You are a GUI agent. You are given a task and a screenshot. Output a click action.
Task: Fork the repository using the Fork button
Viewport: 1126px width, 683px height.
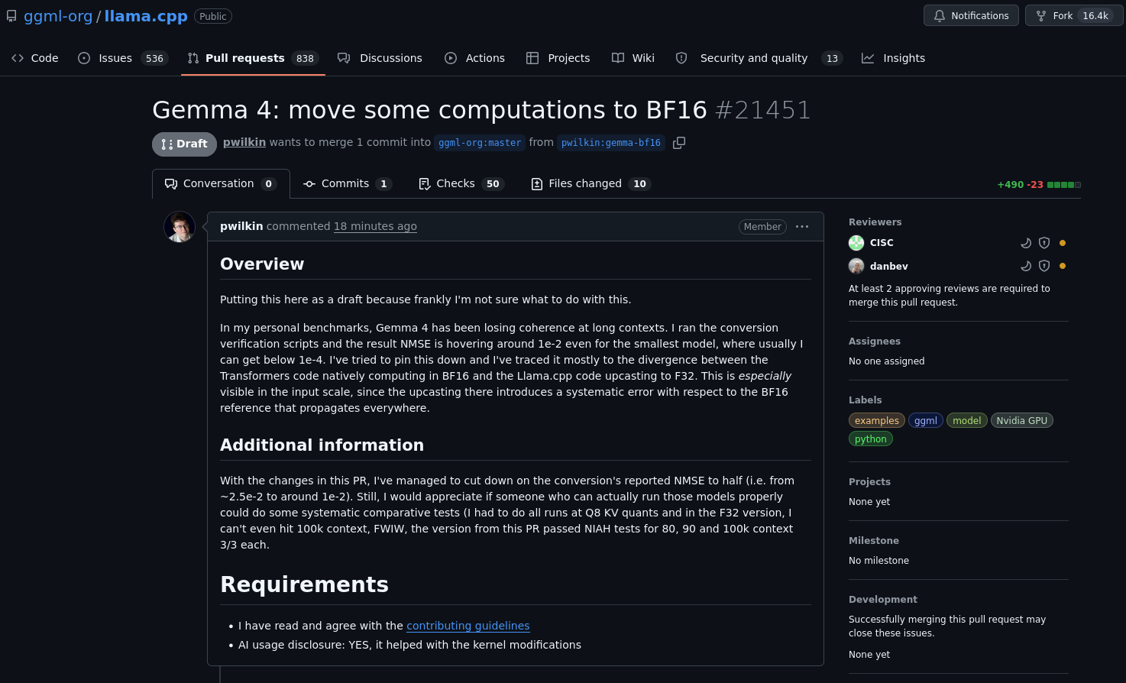[x=1074, y=16]
